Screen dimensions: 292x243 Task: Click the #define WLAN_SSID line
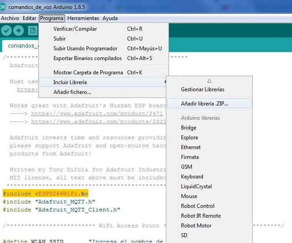(83, 241)
